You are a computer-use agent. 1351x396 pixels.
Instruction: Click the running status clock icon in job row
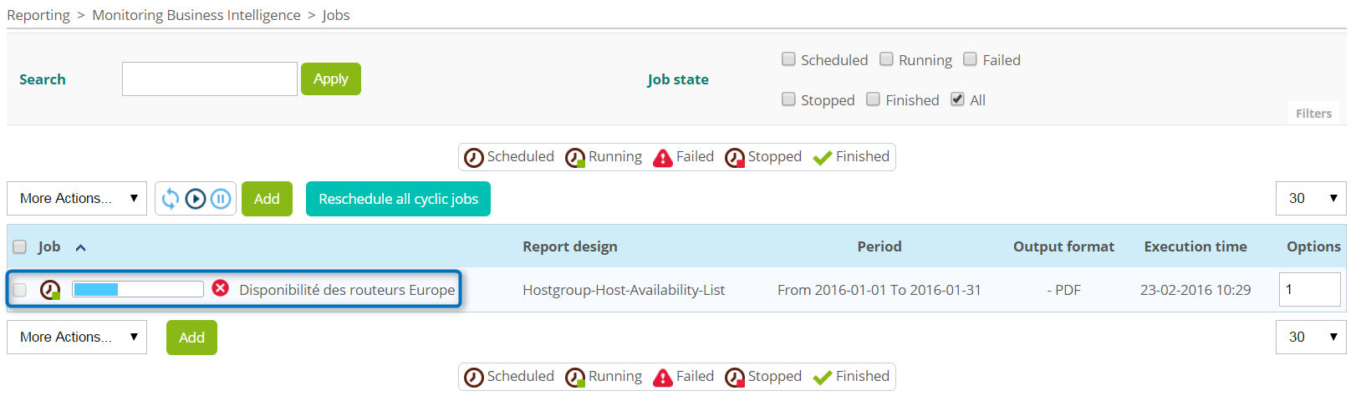[x=50, y=290]
